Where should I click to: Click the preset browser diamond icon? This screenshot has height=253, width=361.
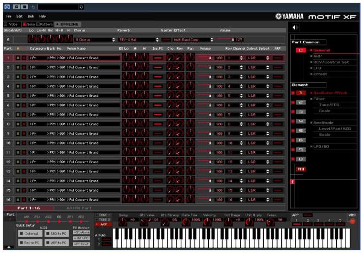[x=81, y=7]
